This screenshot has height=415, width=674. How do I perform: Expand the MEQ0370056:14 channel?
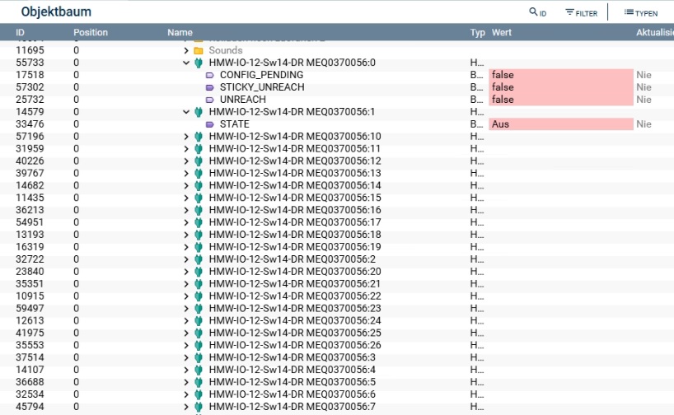186,186
